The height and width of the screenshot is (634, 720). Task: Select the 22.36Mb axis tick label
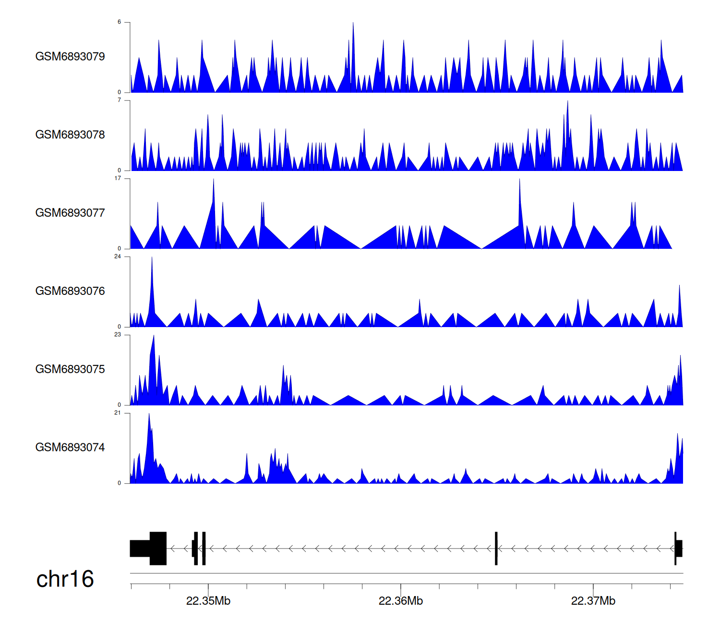[x=401, y=601]
